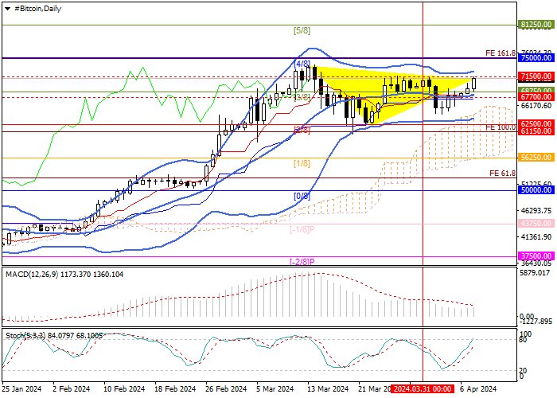Click the 2024.03.31 00:00 vertical line date marker
Viewport: 557px width, 398px height.
pos(423,388)
